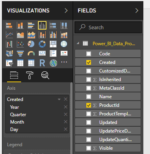Click the Month hierarchy level label
This screenshot has height=154, width=150.
(x=17, y=122)
